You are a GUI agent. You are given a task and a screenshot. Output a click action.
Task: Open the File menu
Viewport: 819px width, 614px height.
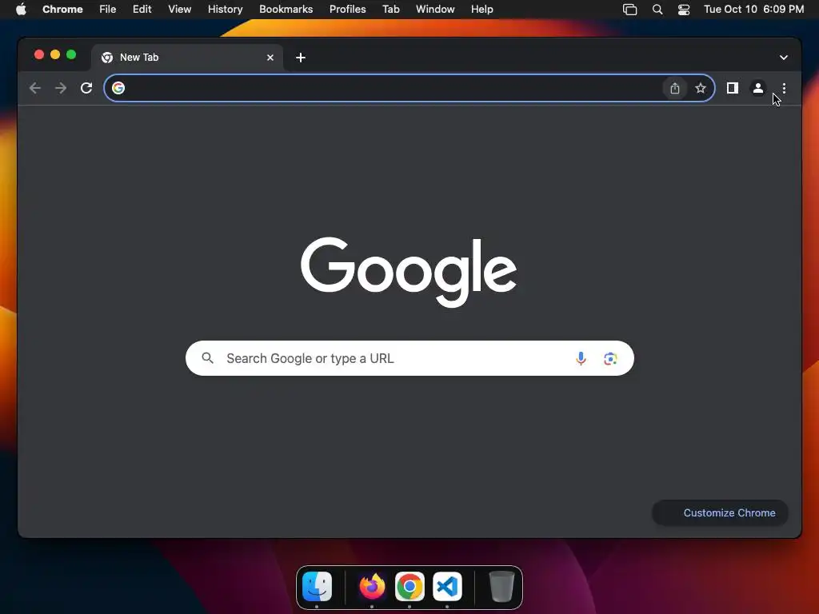point(108,10)
